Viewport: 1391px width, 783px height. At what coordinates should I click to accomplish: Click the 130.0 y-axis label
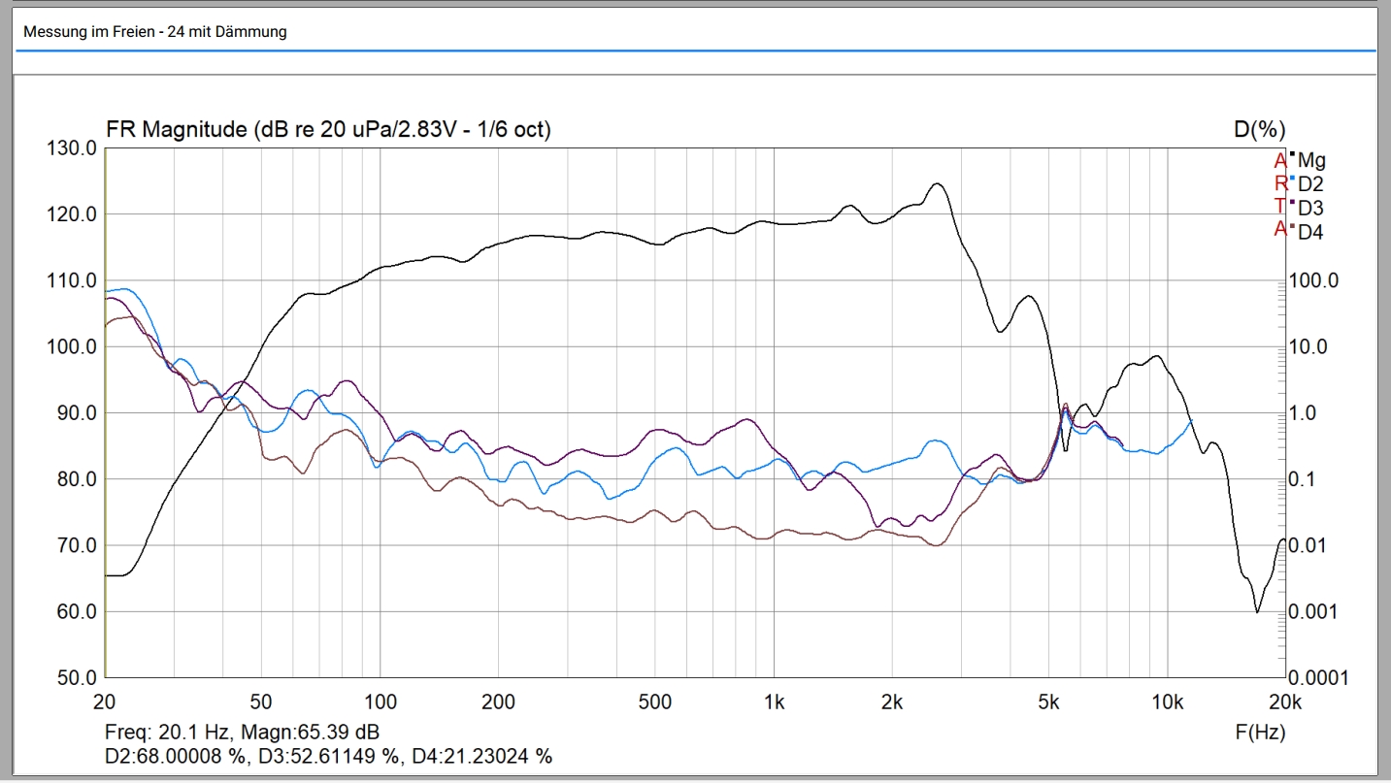[x=74, y=148]
